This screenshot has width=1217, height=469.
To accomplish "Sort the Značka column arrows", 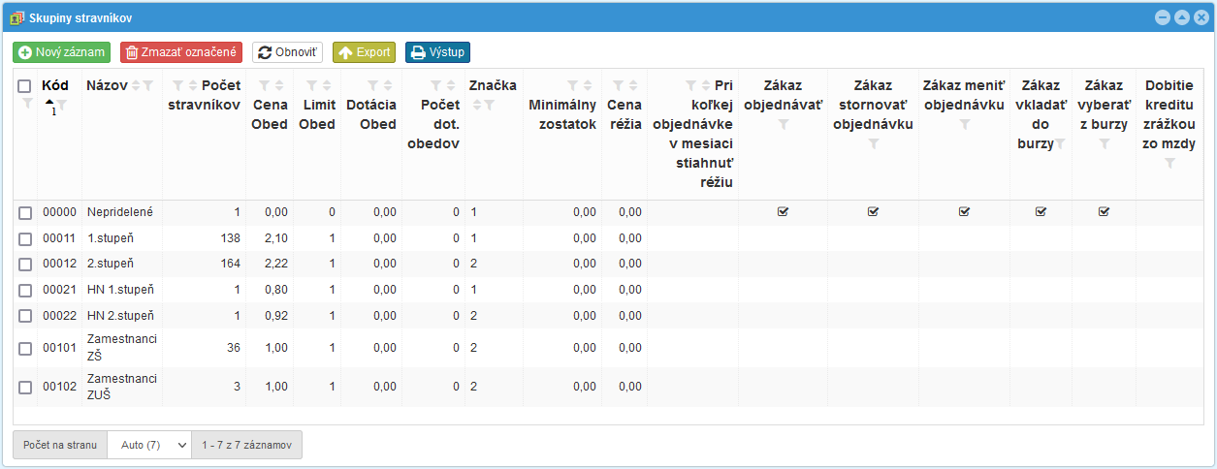I will click(x=476, y=104).
